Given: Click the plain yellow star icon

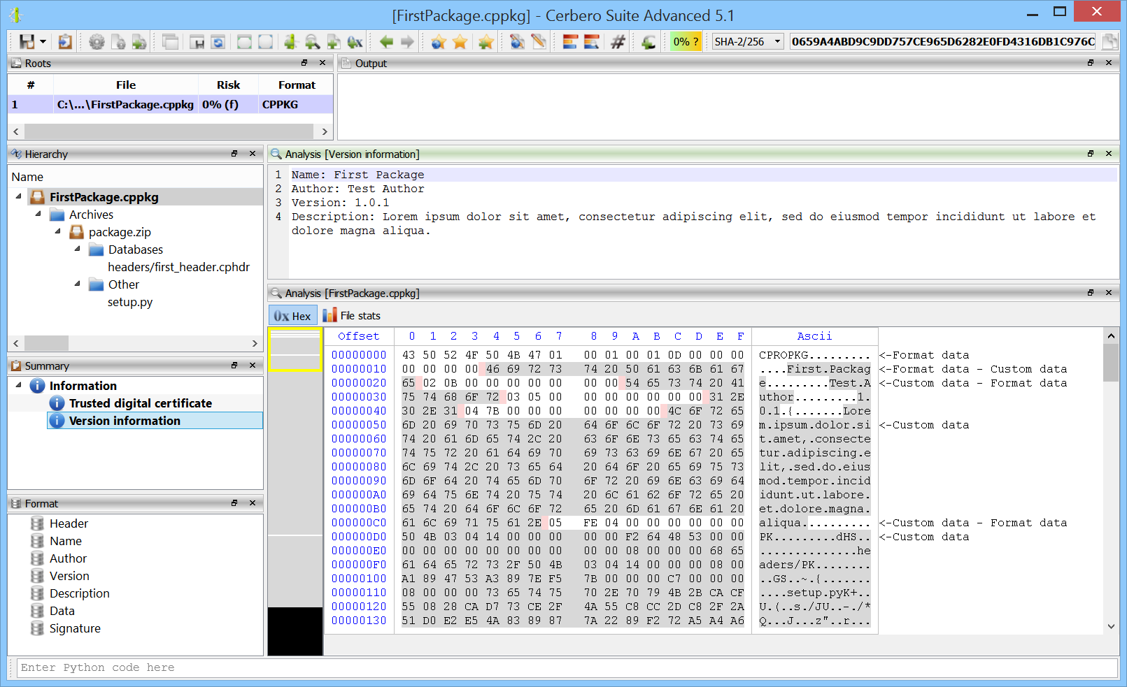Looking at the screenshot, I should point(460,42).
